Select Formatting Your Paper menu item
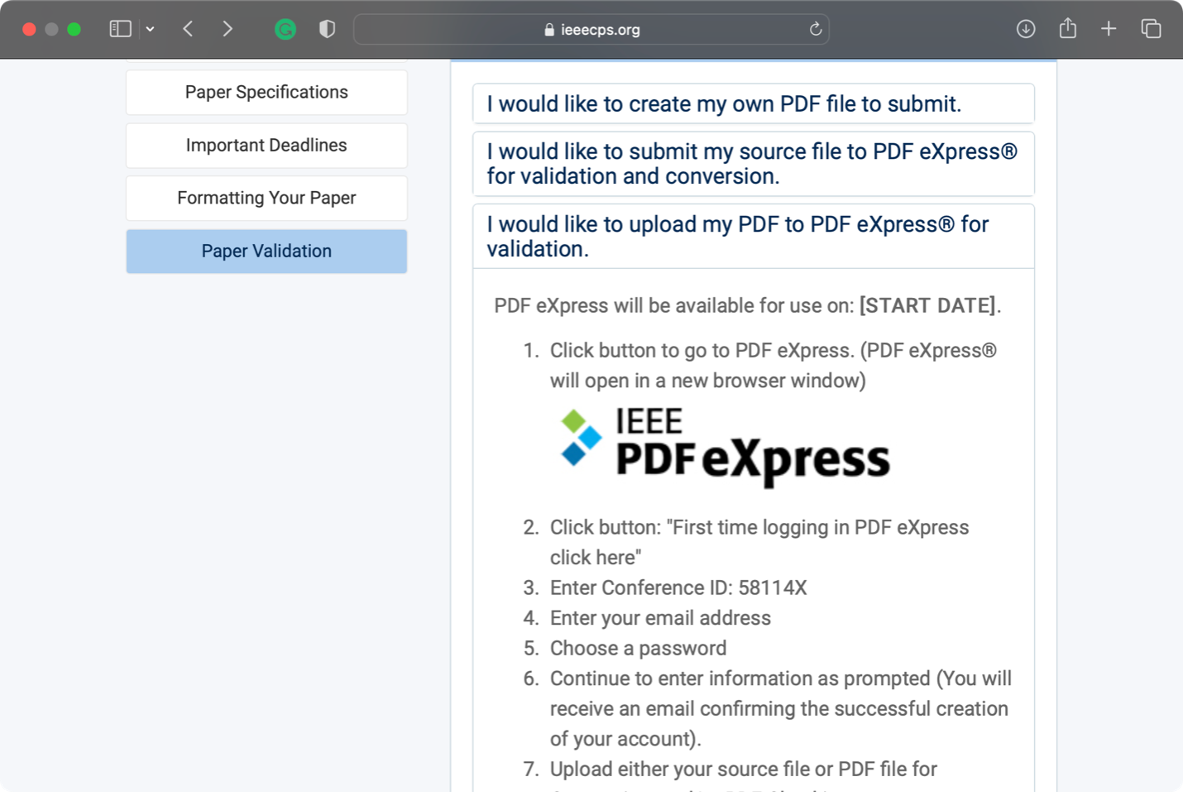The width and height of the screenshot is (1183, 796). point(266,198)
